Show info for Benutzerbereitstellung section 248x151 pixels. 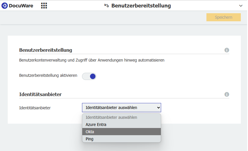(227, 50)
